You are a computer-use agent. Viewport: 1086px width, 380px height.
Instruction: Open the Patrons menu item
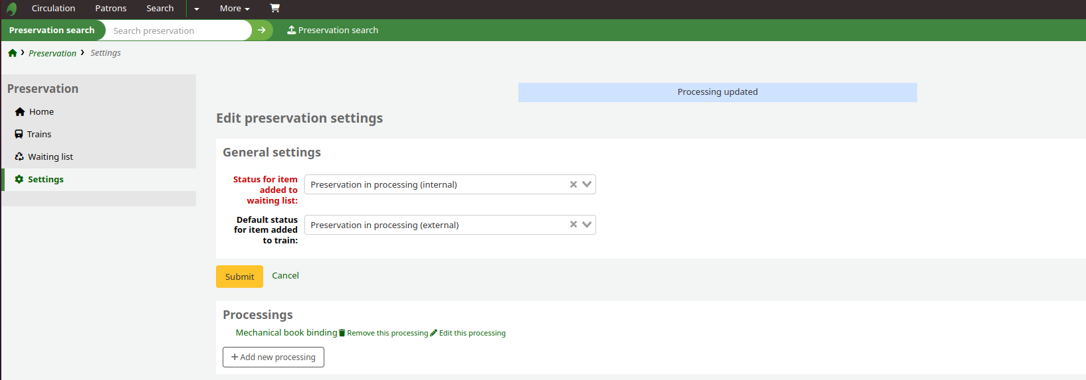pyautogui.click(x=110, y=9)
